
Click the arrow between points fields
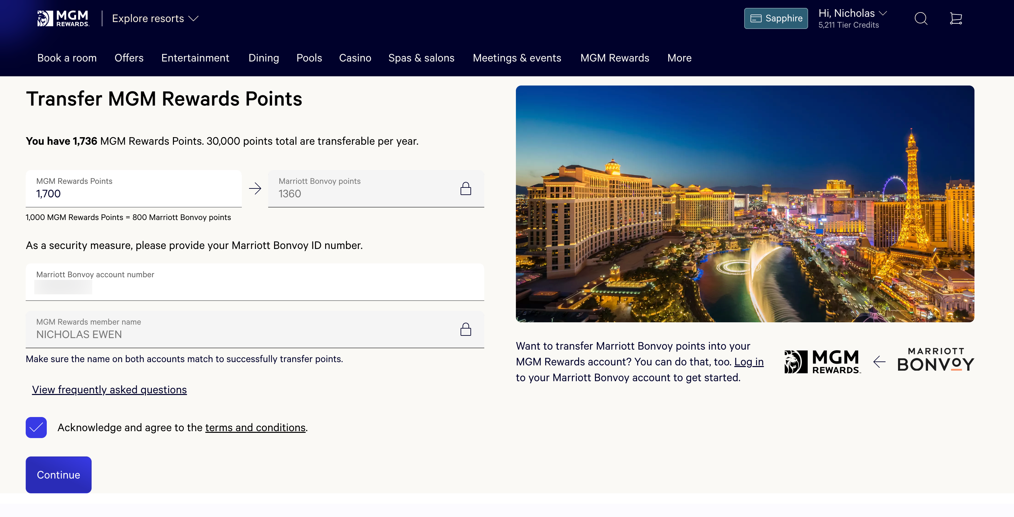[x=255, y=188]
